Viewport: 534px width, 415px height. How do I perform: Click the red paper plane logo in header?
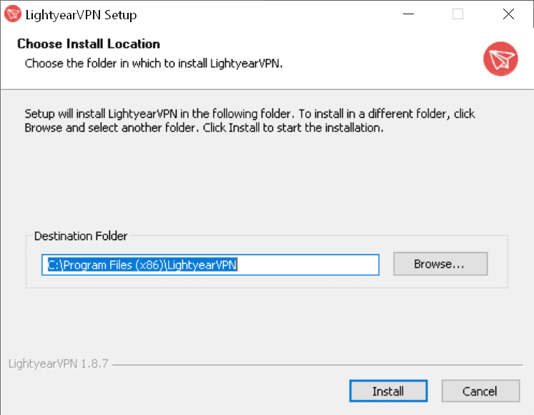(500, 59)
